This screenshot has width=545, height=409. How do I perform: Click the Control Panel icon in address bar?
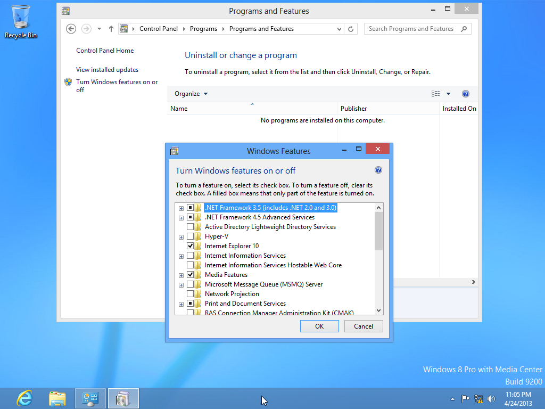[123, 29]
